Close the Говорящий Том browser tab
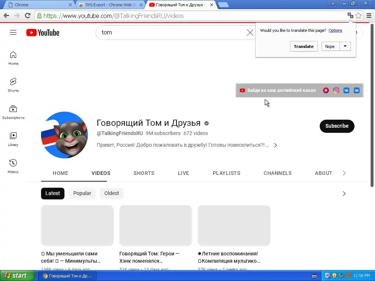 coord(212,5)
